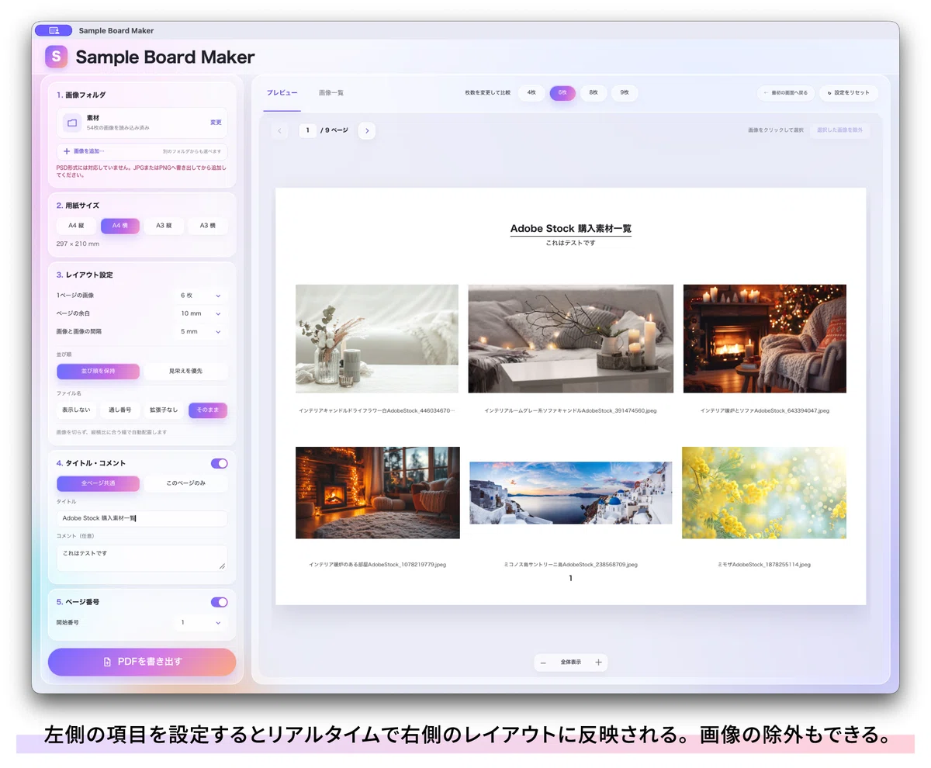This screenshot has width=931, height=768.
Task: Select the yellow mimosa preview image
Action: [x=764, y=493]
